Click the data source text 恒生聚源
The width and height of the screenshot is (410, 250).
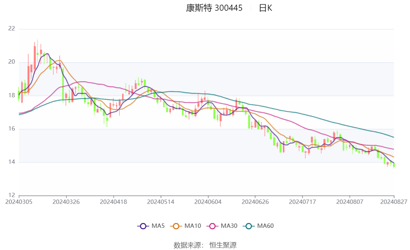coord(223,245)
